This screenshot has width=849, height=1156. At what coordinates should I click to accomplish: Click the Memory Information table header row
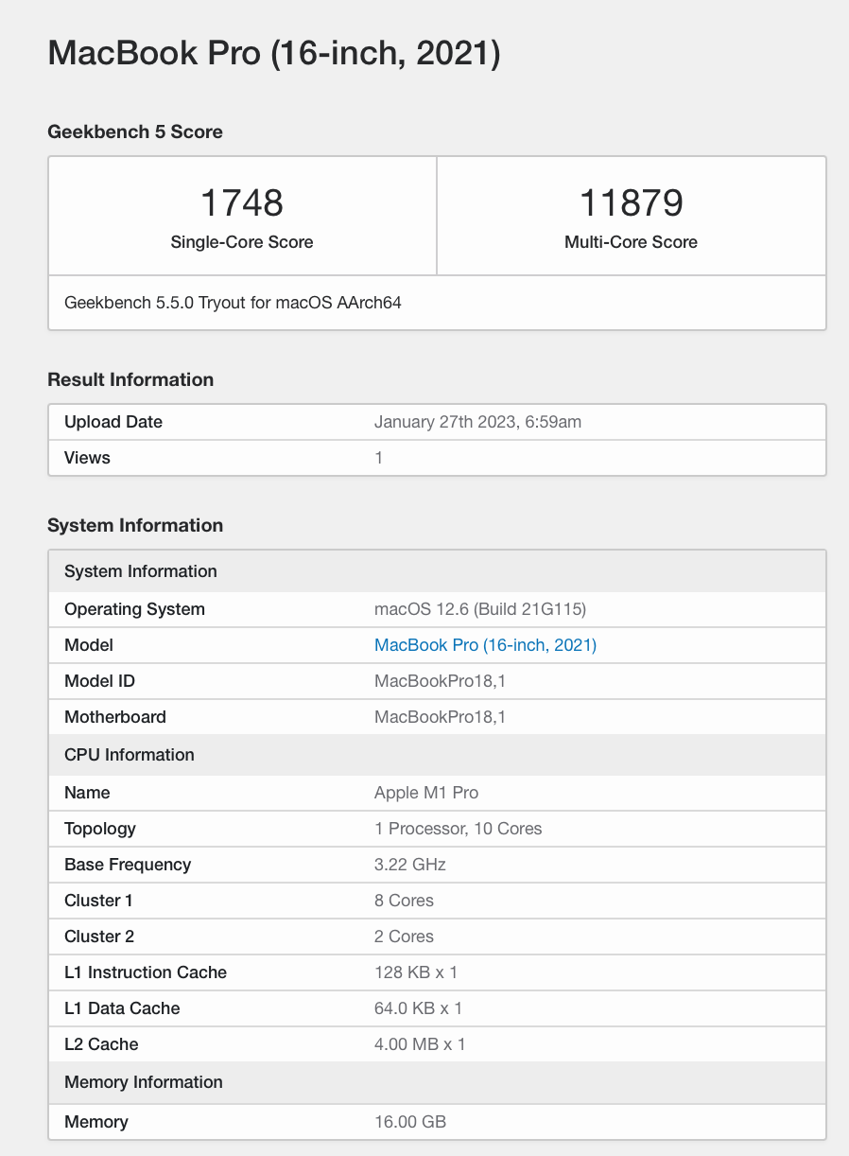pyautogui.click(x=437, y=1082)
